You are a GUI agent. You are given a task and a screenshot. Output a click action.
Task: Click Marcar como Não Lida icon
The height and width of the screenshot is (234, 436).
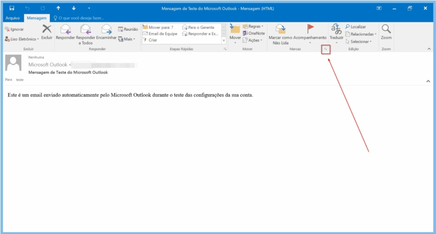pyautogui.click(x=280, y=29)
